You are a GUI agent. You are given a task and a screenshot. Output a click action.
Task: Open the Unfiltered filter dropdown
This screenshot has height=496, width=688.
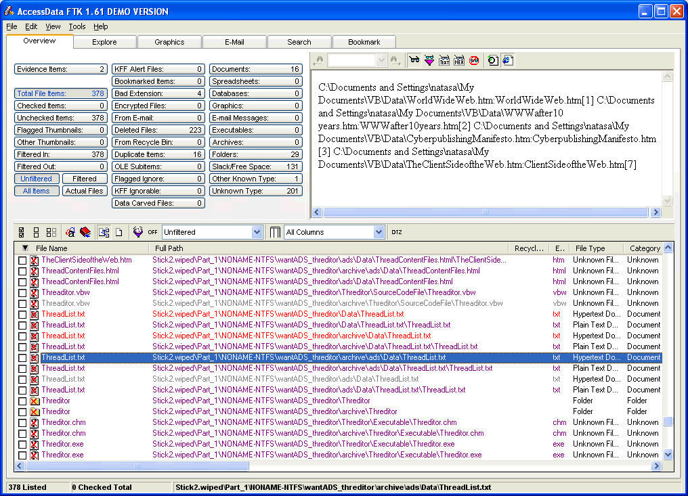pyautogui.click(x=257, y=232)
